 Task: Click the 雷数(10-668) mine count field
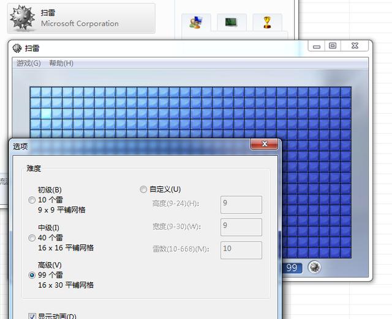coord(241,250)
